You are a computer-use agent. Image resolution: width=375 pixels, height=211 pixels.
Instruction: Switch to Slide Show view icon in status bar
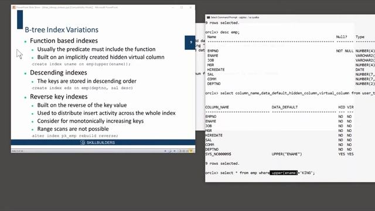click(191, 151)
